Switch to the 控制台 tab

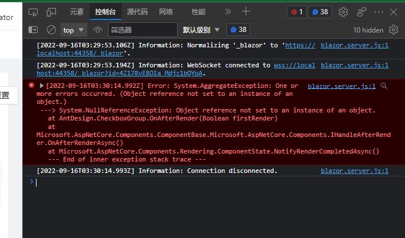105,12
